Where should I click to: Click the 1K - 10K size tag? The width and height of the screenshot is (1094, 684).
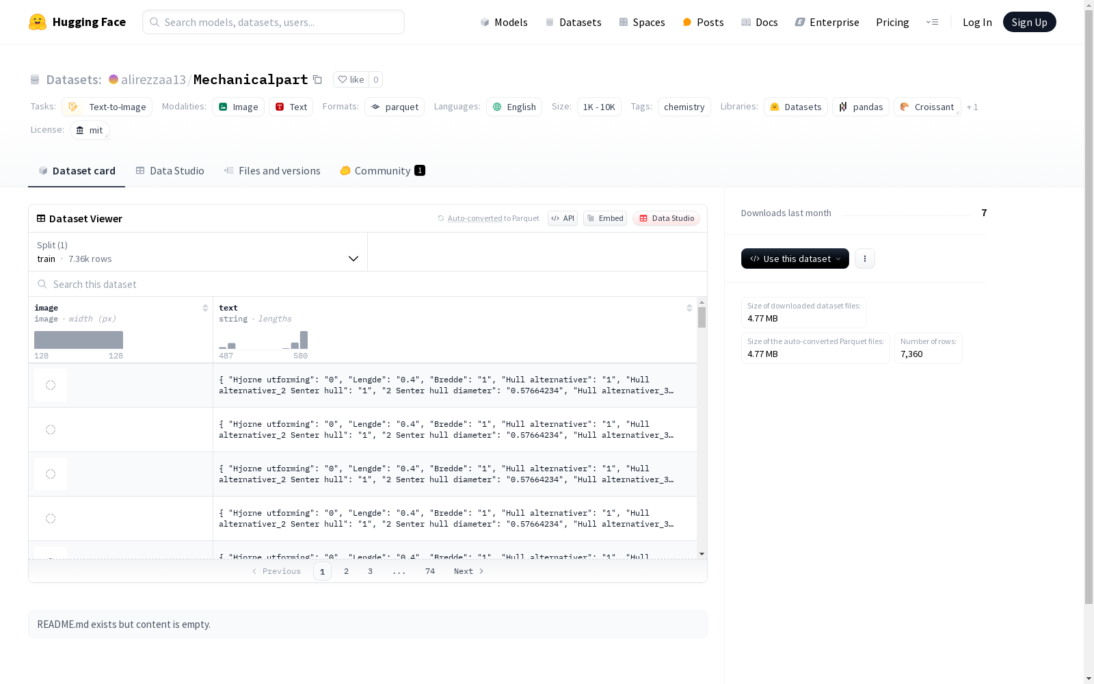tap(599, 107)
